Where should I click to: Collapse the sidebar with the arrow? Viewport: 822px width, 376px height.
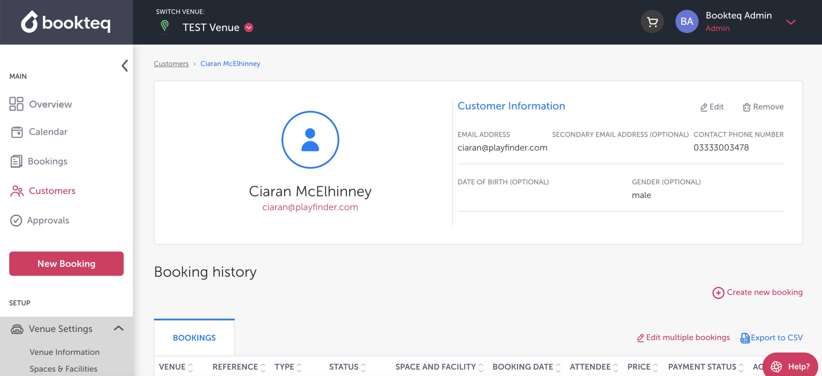125,66
